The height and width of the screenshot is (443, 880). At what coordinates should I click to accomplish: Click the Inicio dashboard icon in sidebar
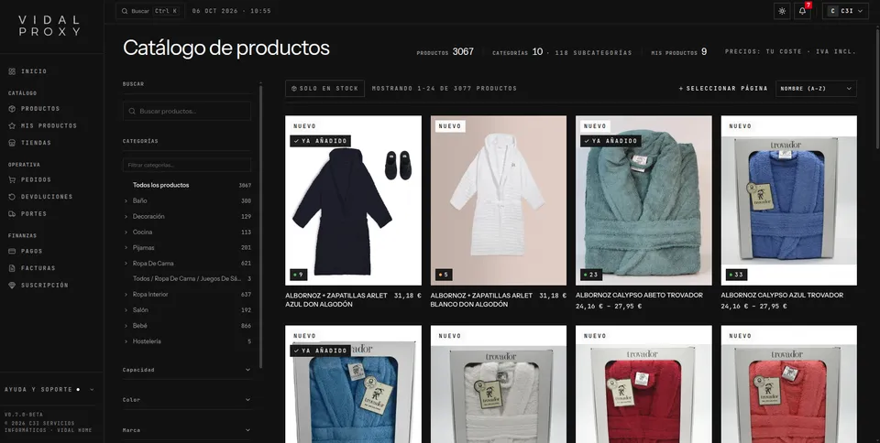point(12,71)
